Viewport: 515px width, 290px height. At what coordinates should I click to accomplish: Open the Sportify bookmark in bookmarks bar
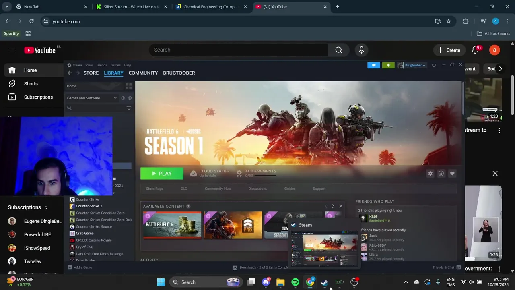tap(11, 33)
